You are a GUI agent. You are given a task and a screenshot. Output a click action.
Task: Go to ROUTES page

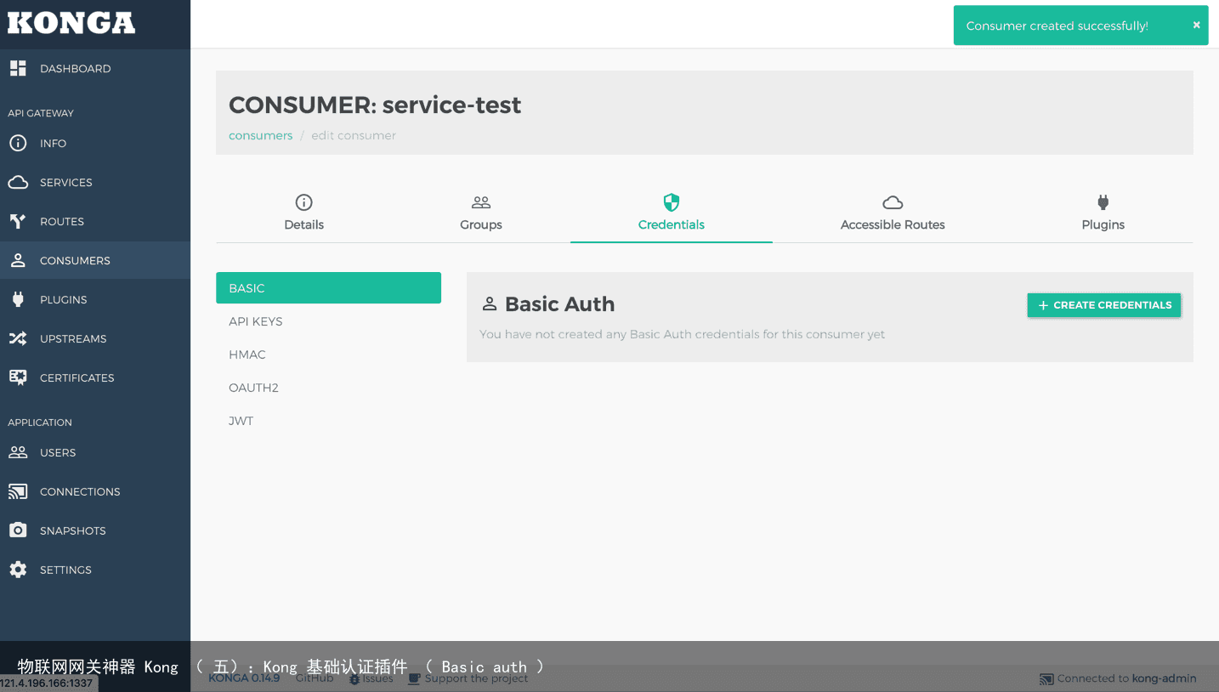point(95,221)
